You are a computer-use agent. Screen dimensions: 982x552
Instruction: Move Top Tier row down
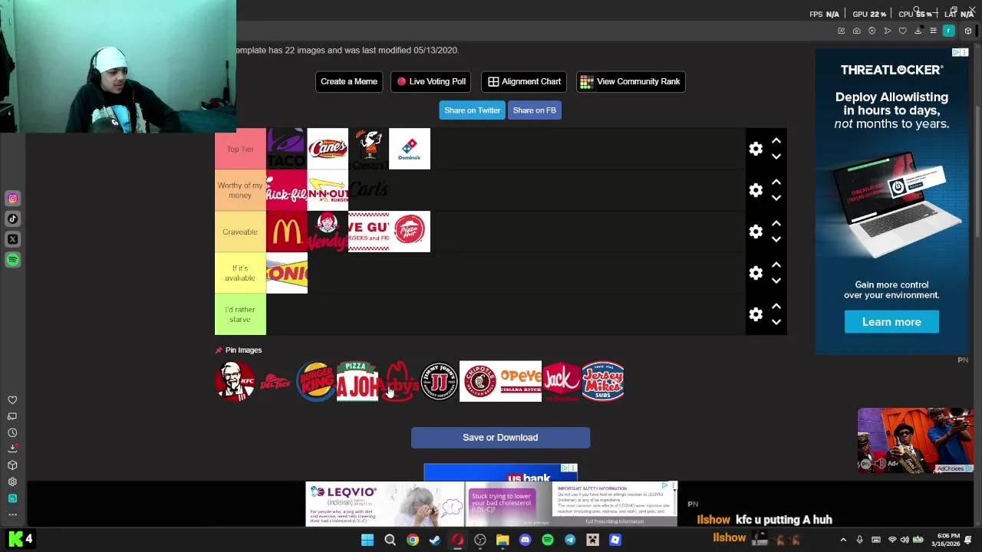pos(776,156)
